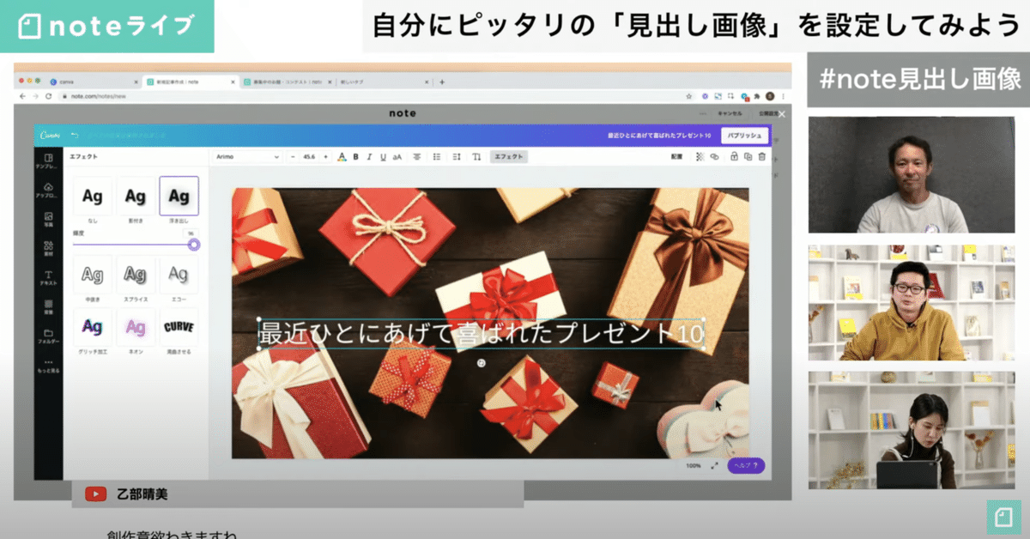This screenshot has height=539, width=1030.
Task: Open the letter and line spacing options
Action: tap(457, 157)
